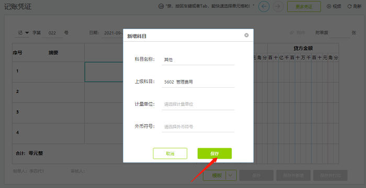
Task: Click the 合计: 零元整 total text
Action: click(29, 153)
